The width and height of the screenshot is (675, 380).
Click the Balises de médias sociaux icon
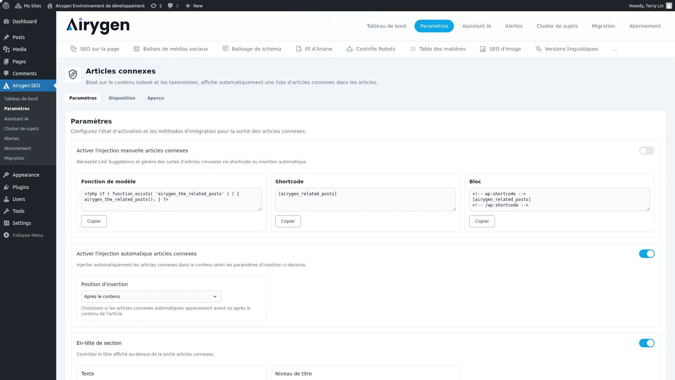(137, 49)
